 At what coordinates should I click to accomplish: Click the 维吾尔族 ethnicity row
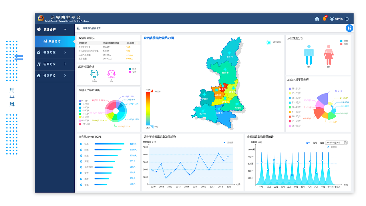(x=108, y=167)
